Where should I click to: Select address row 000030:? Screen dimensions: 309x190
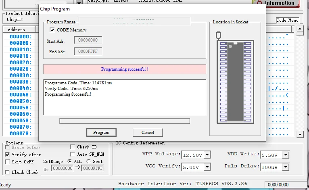click(21, 75)
